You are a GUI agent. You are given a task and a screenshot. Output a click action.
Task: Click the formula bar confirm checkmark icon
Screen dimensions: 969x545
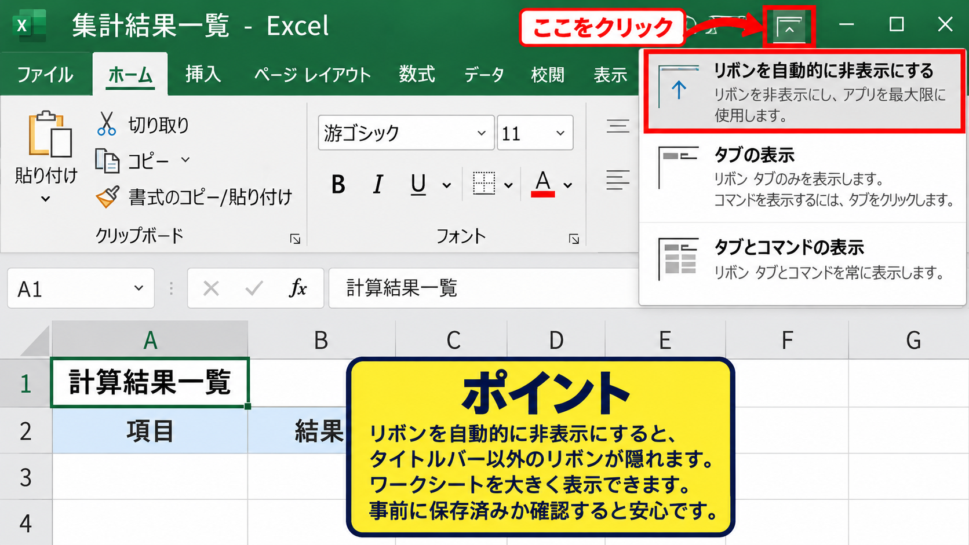[x=254, y=288]
